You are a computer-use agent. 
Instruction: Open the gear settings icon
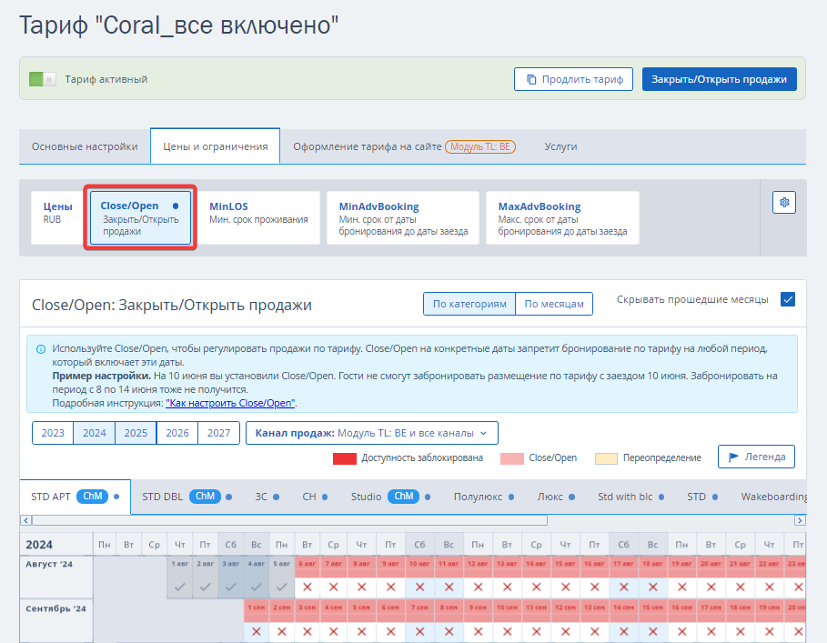pos(784,203)
